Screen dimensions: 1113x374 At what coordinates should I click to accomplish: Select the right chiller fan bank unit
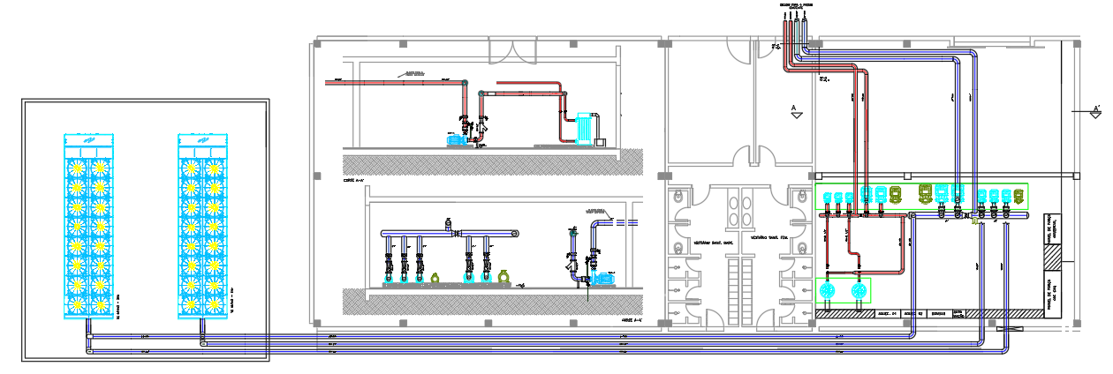(x=202, y=228)
